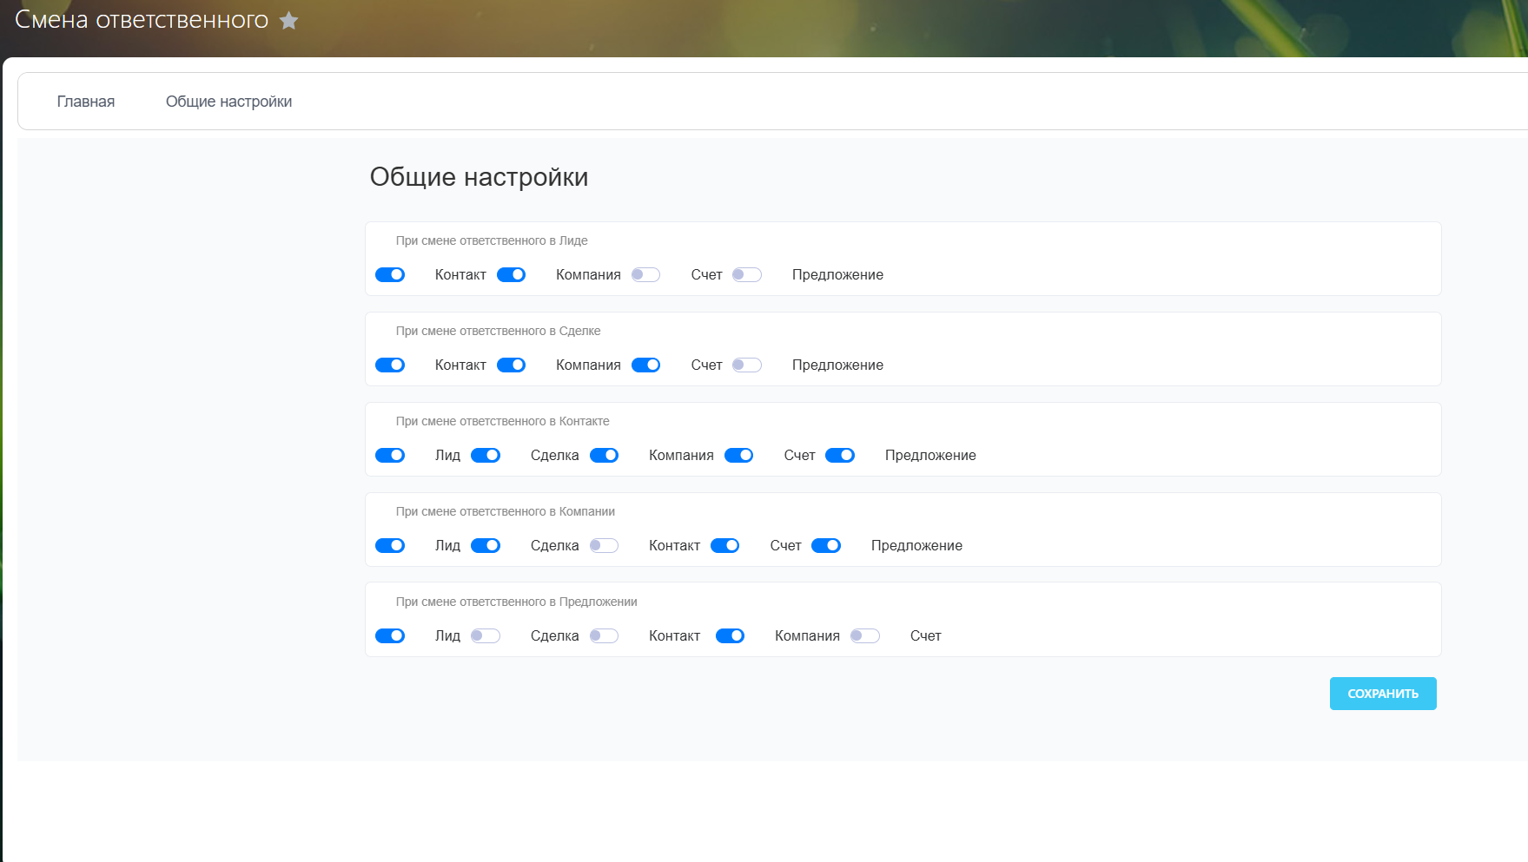Disable switch left of Счет in Сделка section

645,365
